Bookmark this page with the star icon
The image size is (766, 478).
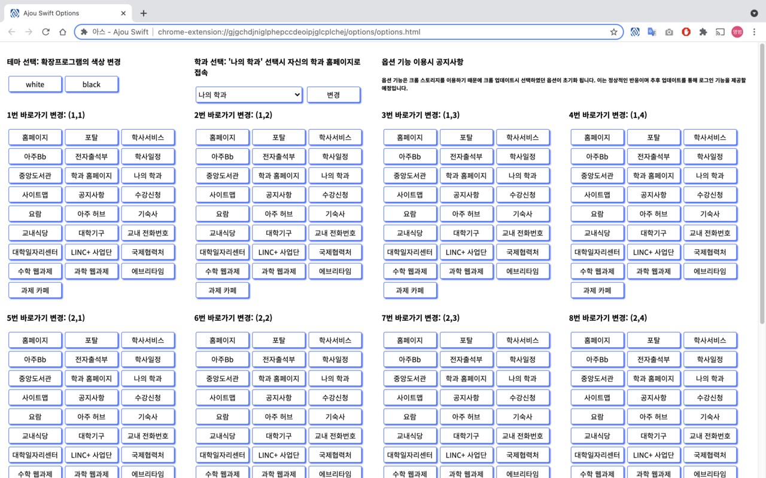613,32
